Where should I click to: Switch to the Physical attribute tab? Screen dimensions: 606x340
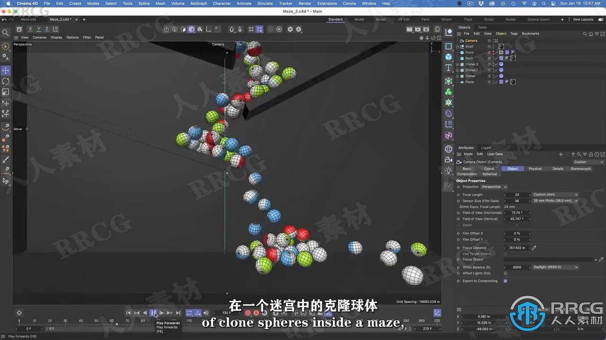535,169
